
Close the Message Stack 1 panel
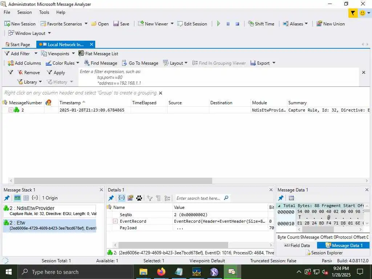tap(101, 190)
